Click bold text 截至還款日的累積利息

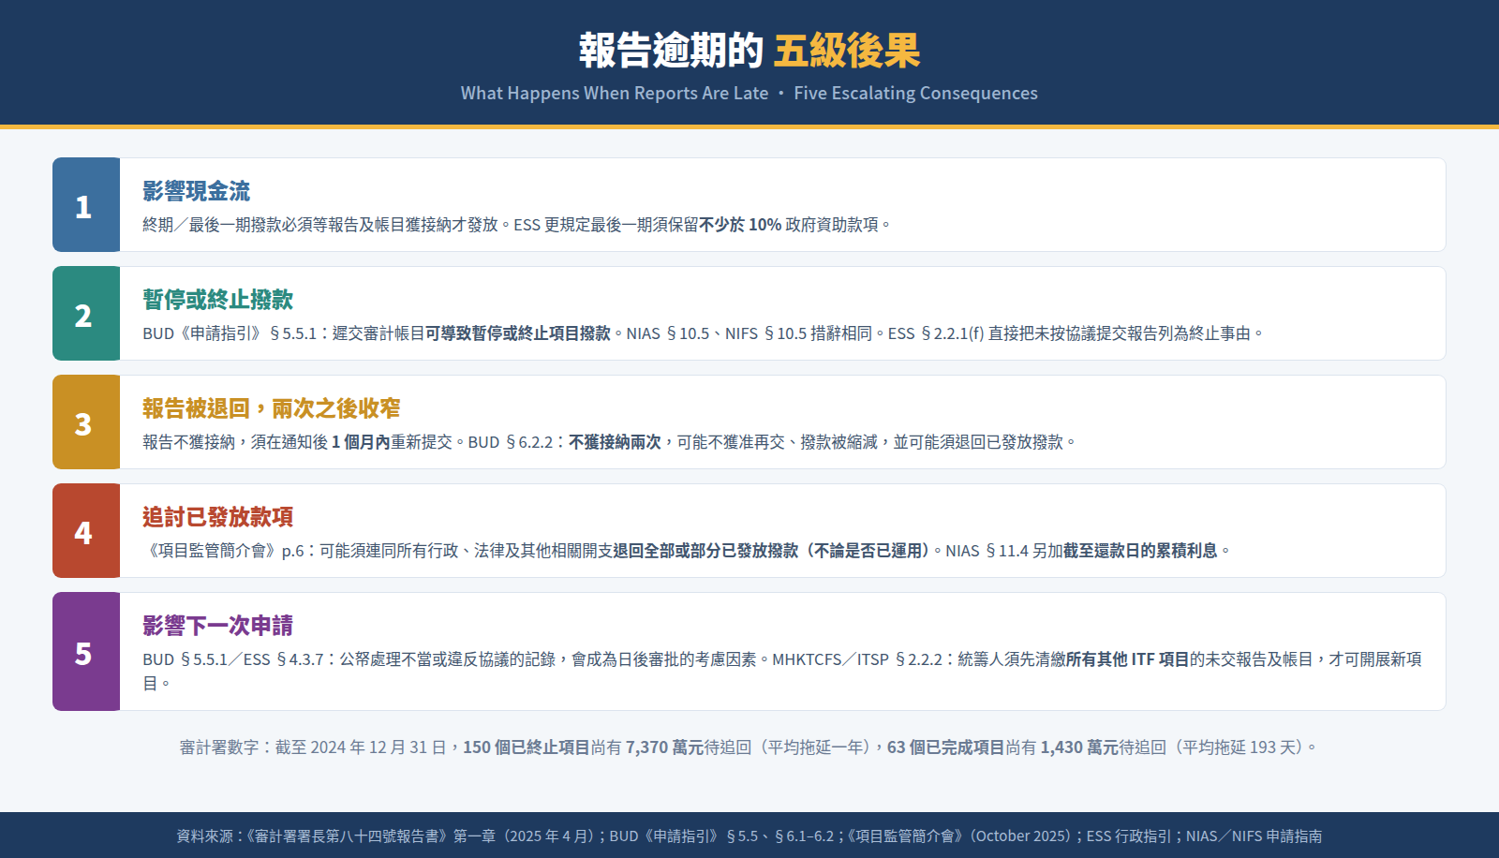click(1140, 551)
